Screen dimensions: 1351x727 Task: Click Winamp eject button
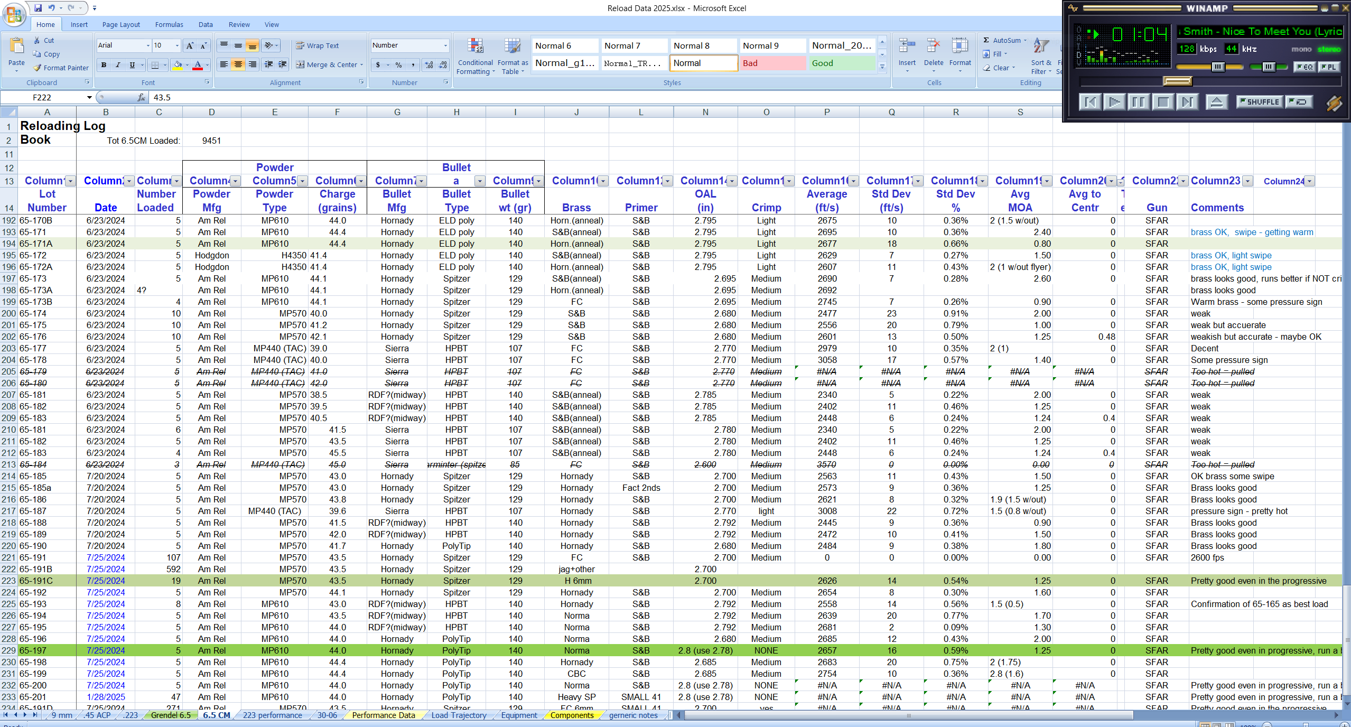click(1216, 102)
